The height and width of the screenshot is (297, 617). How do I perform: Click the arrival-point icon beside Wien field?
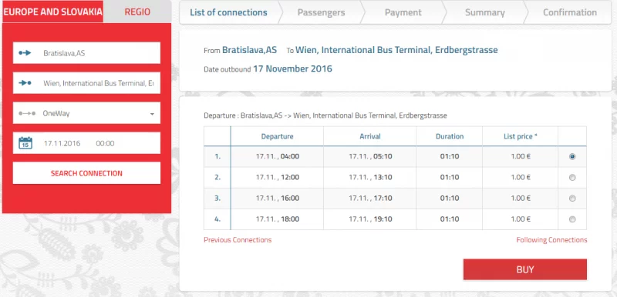coord(25,83)
